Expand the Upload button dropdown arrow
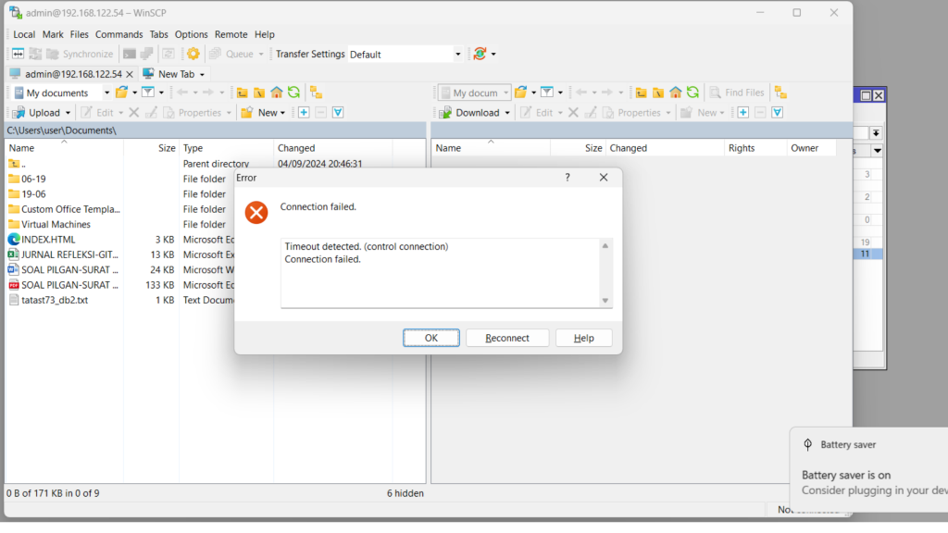Viewport: 948px width, 533px height. (69, 113)
